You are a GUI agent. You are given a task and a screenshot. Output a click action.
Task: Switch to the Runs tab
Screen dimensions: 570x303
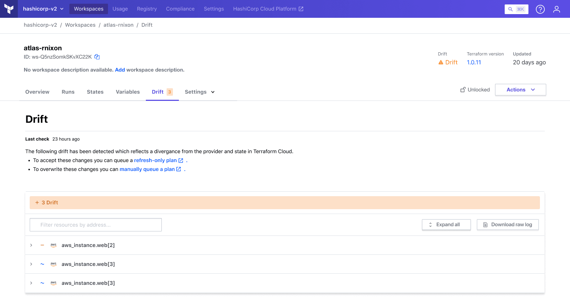[68, 92]
